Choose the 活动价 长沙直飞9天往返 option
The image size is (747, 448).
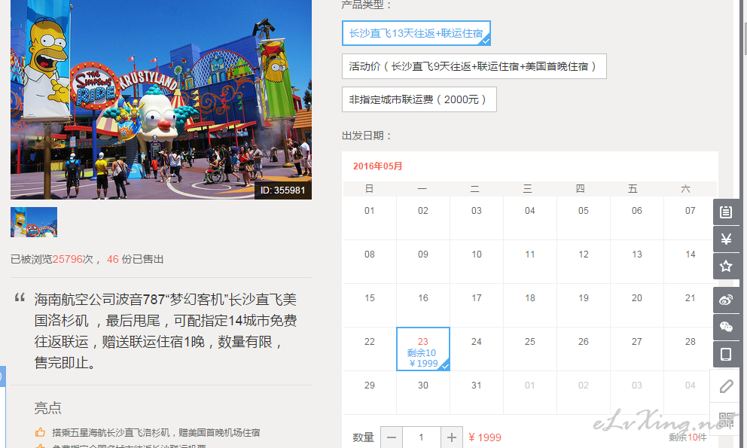click(x=474, y=66)
